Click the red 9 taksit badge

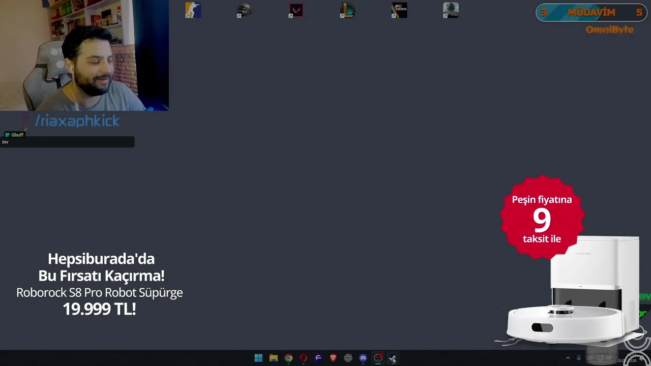coord(542,218)
